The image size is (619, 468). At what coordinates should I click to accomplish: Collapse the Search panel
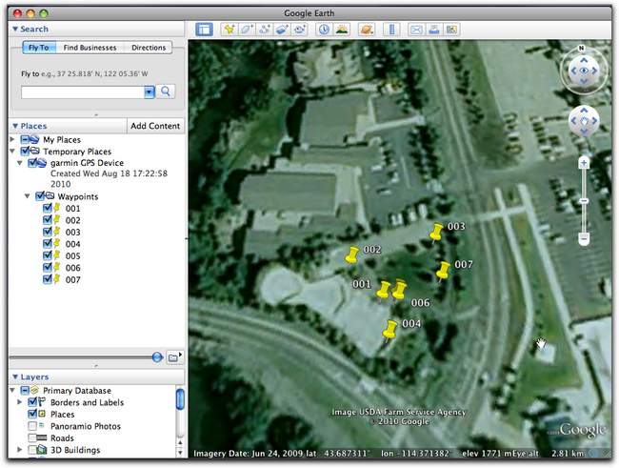pos(14,29)
